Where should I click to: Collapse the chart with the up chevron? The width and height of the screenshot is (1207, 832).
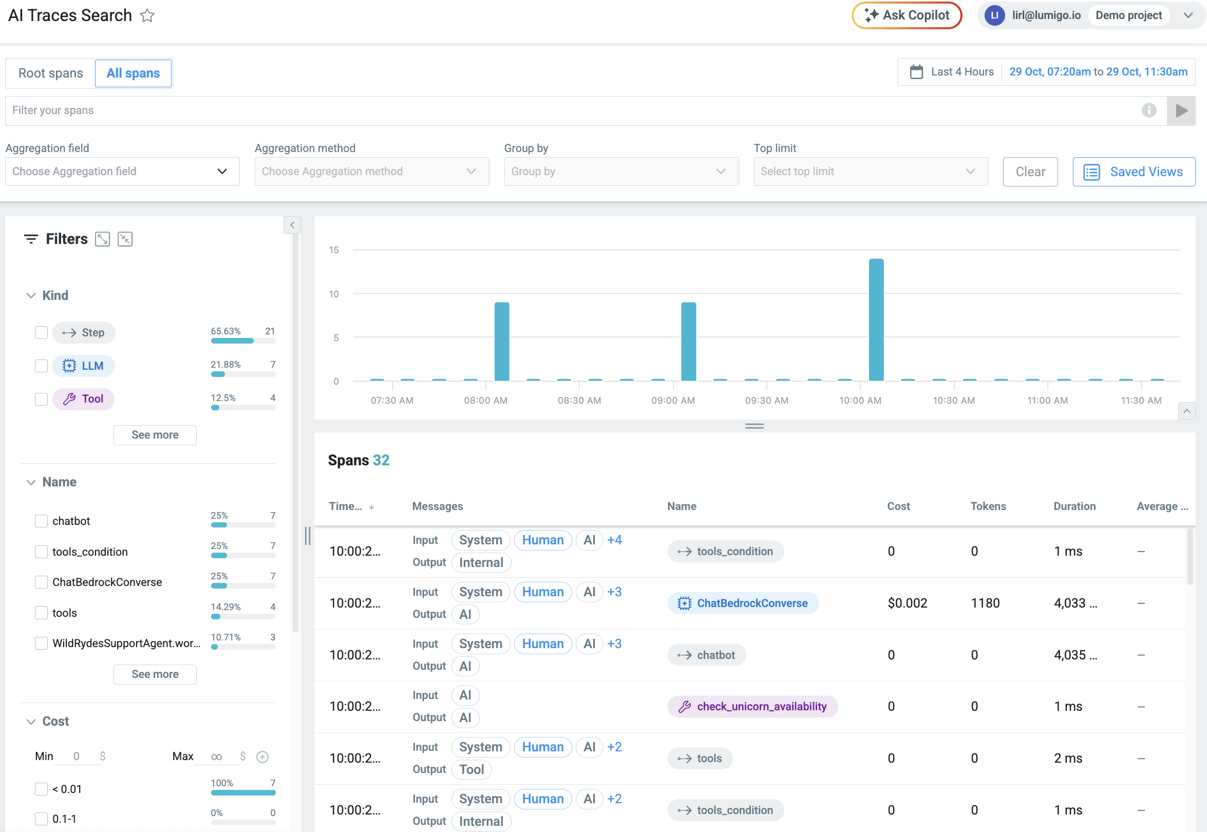click(1186, 411)
